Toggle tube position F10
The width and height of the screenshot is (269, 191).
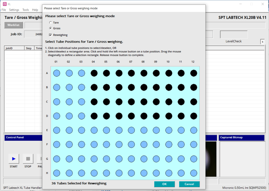point(169,145)
